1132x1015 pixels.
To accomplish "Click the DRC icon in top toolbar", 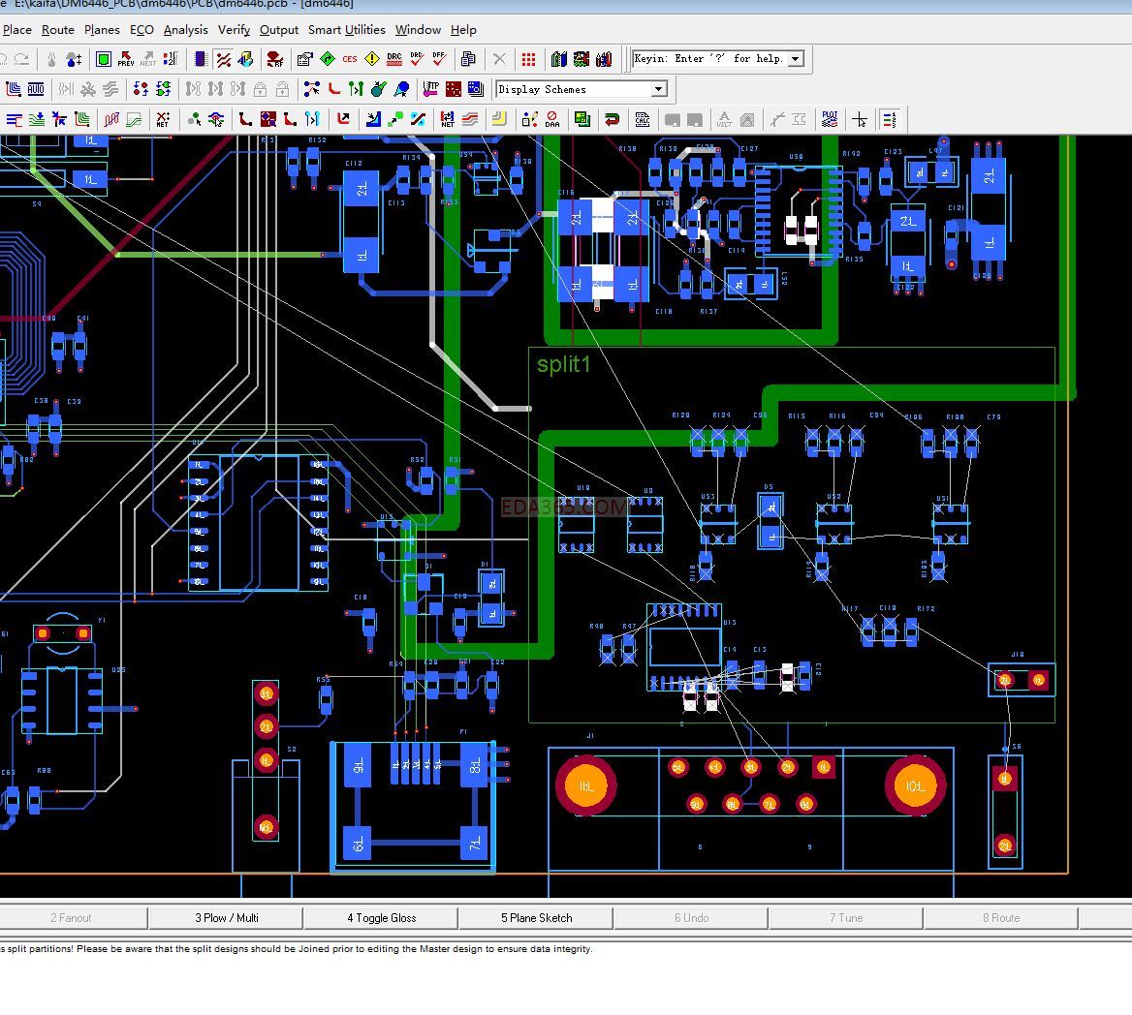I will (394, 59).
